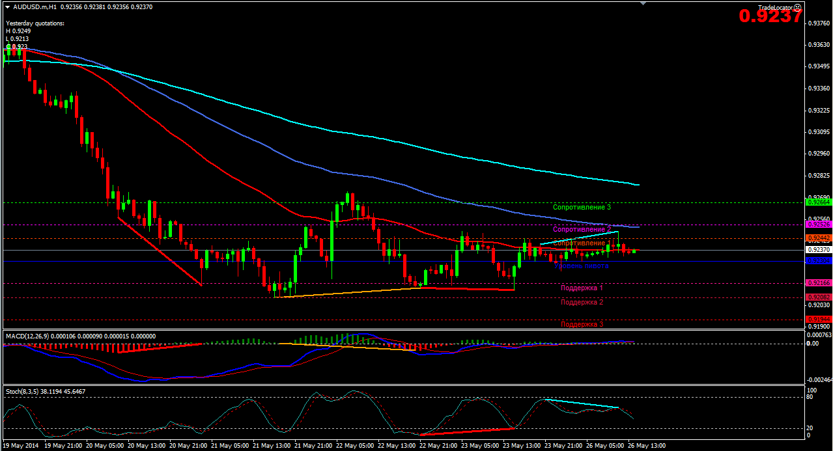This screenshot has height=451, width=833.
Task: Click the TradeLocator expert name label
Action: [x=775, y=7]
